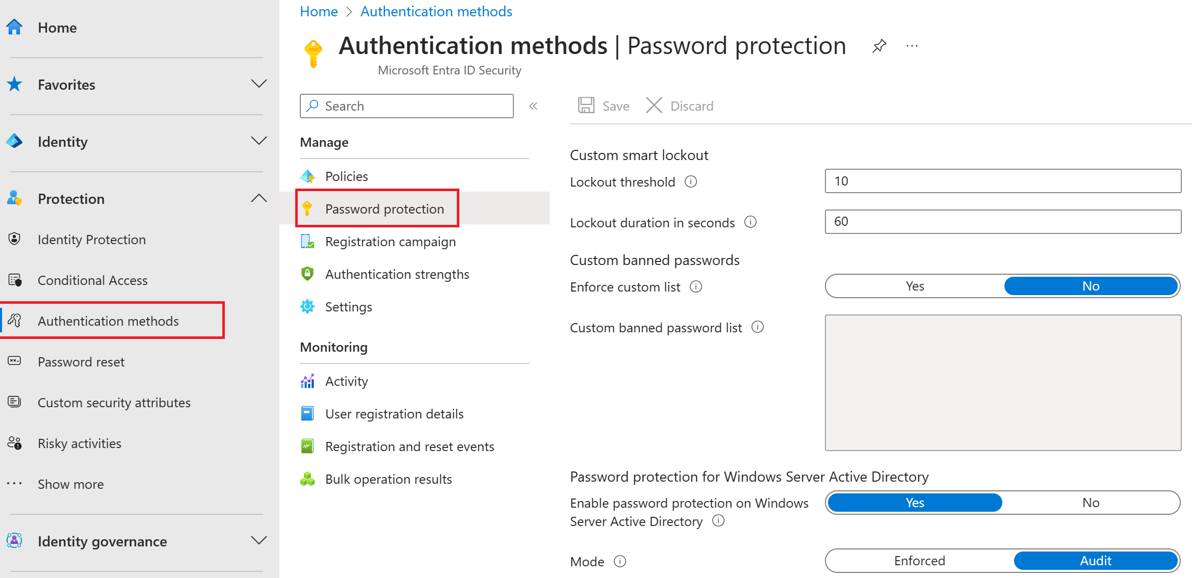Screen dimensions: 1192x578
Task: Click the Lockout threshold field
Action: [x=1002, y=181]
